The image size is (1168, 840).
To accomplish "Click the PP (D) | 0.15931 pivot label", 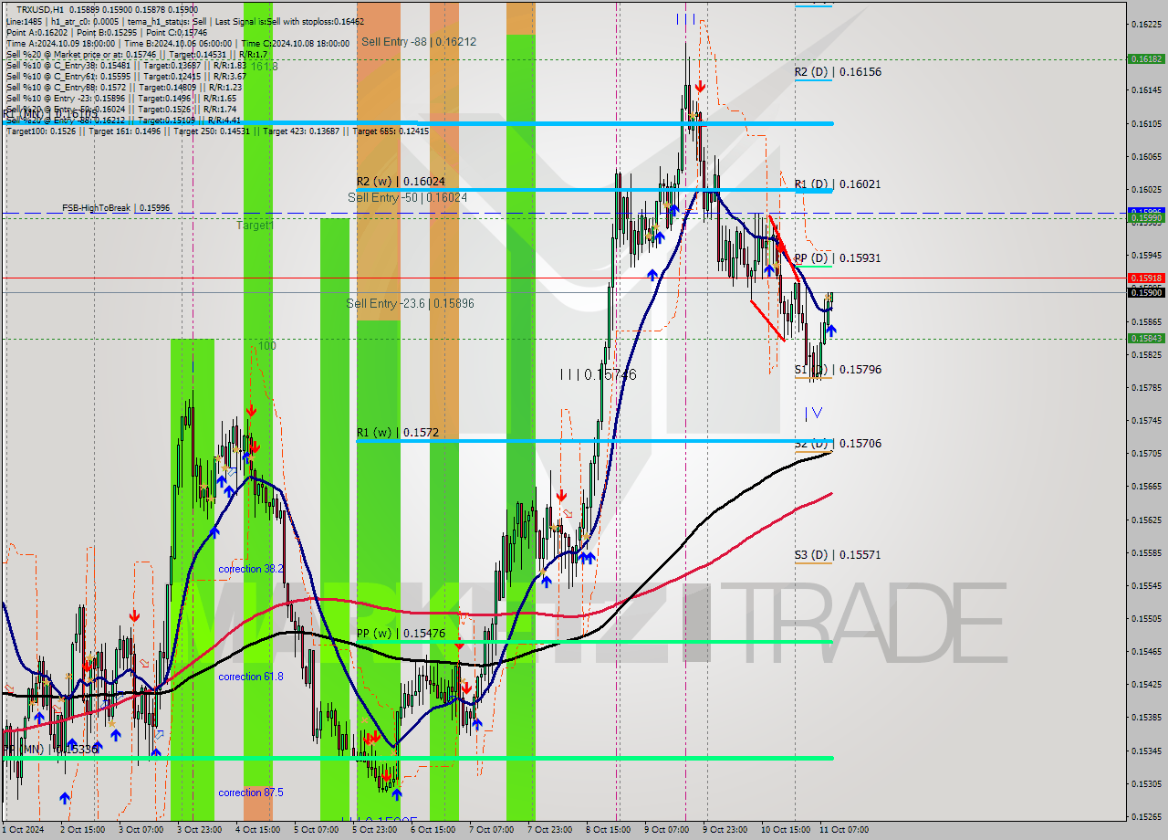I will [838, 258].
